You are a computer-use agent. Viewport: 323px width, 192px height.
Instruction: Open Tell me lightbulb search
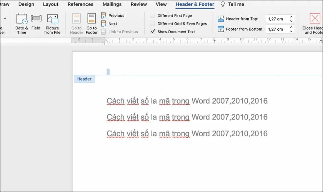click(223, 4)
